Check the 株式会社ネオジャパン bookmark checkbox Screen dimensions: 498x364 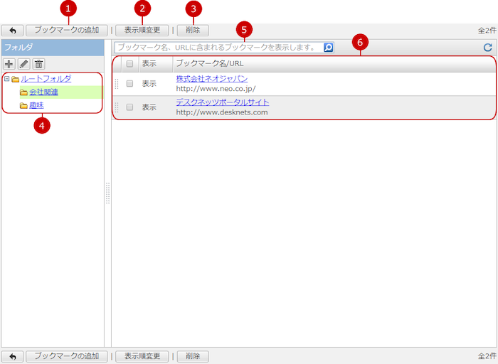point(129,84)
